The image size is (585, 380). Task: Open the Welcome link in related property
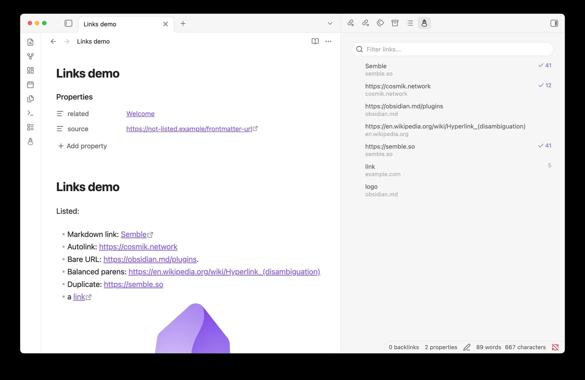140,114
